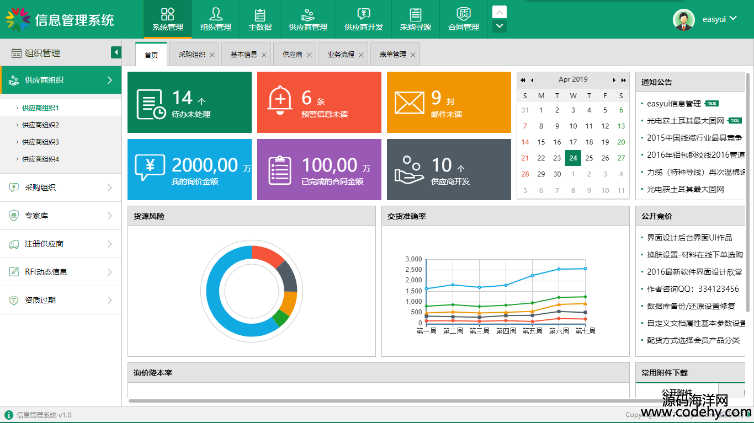754x423 pixels.
Task: Click the 注册供应商 truck icon
Action: coord(14,244)
